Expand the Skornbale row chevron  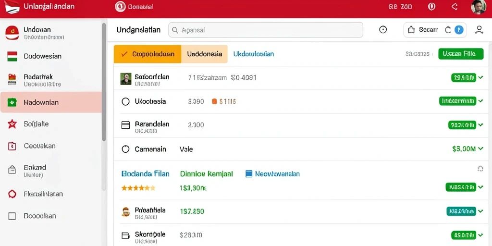(480, 234)
